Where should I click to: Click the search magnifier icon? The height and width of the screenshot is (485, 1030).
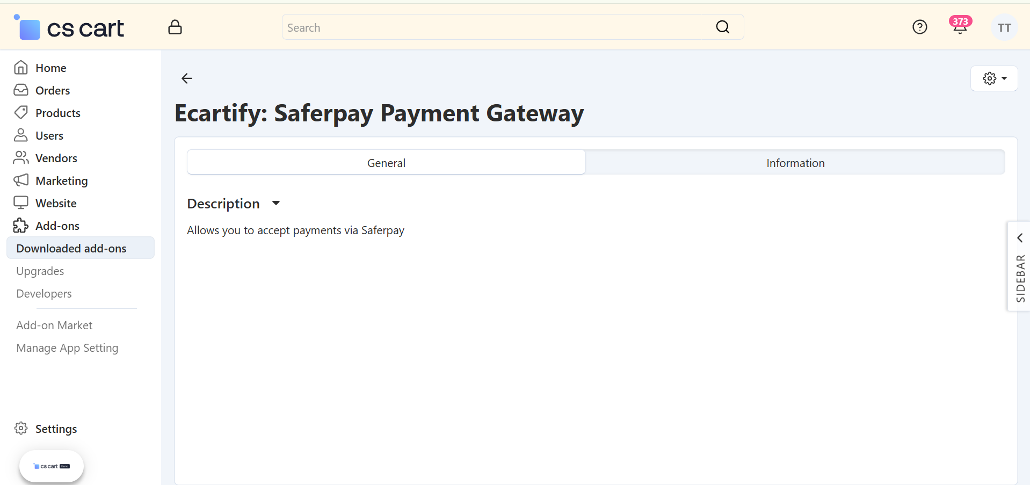coord(723,27)
